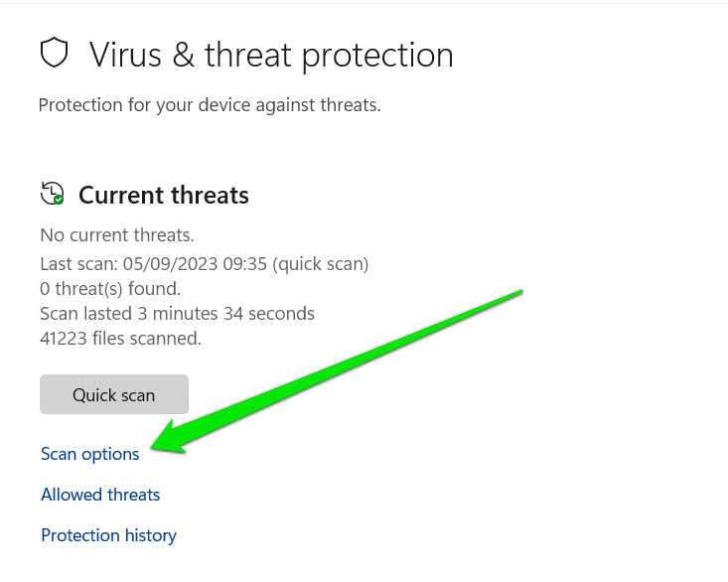Click the shield icon beside the page title
Screen dimensions: 728x582
(55, 54)
